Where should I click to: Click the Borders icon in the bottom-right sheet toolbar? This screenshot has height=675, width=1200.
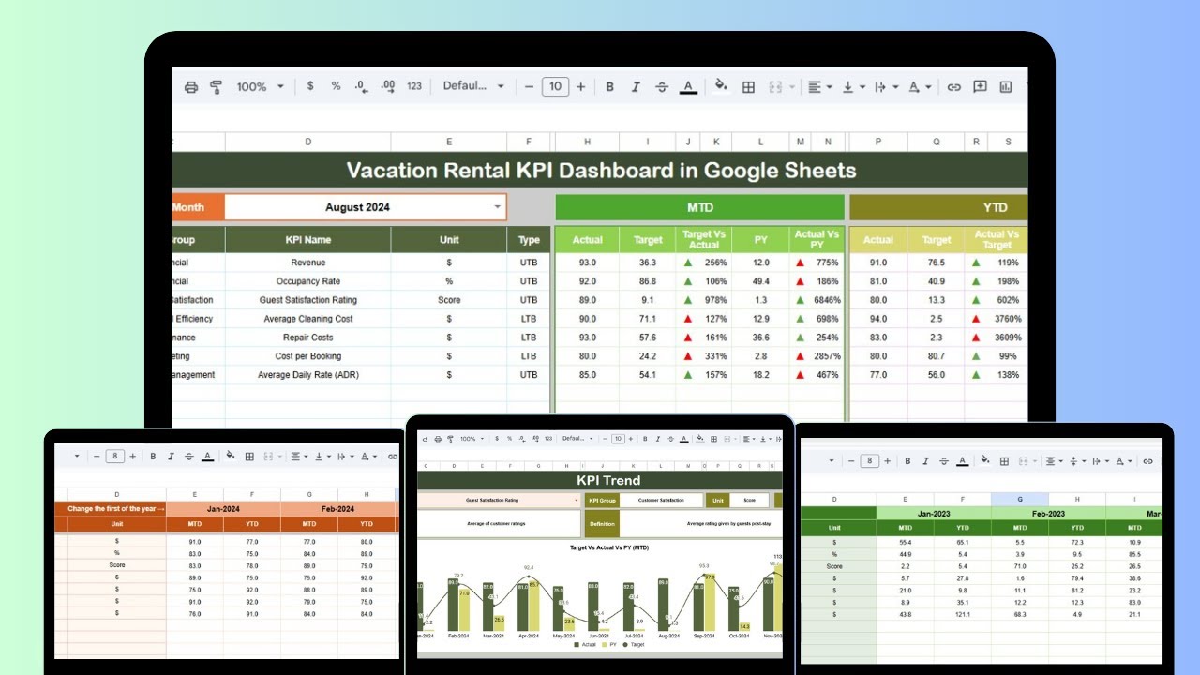point(1005,461)
